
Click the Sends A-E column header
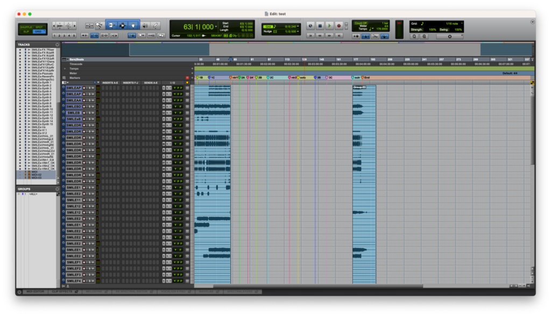coord(151,83)
